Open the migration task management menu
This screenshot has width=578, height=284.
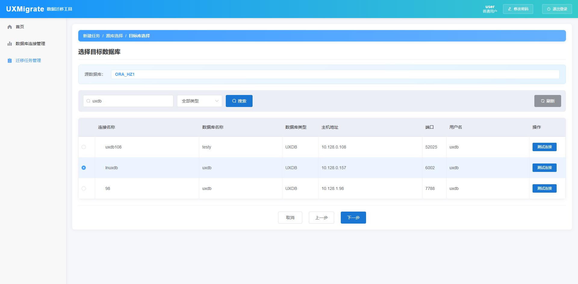(x=28, y=61)
